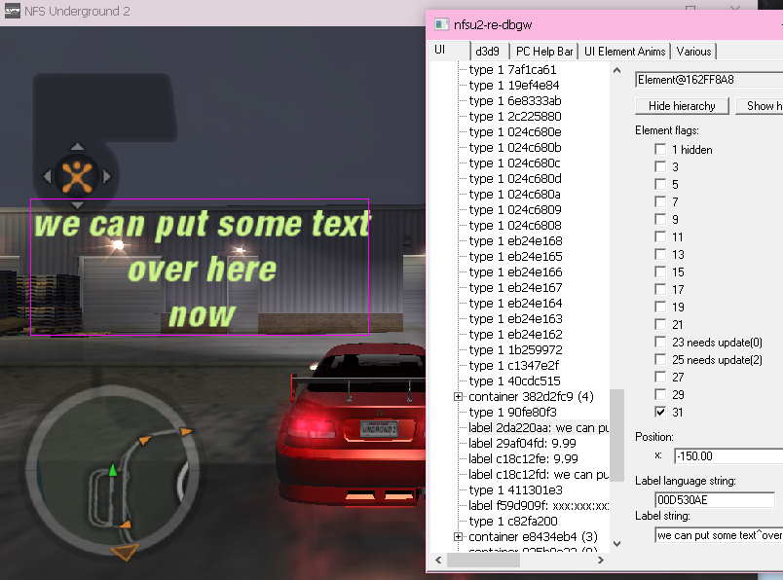Viewport: 783px width, 580px height.
Task: Open the UI Element Anims tab
Action: pyautogui.click(x=625, y=51)
